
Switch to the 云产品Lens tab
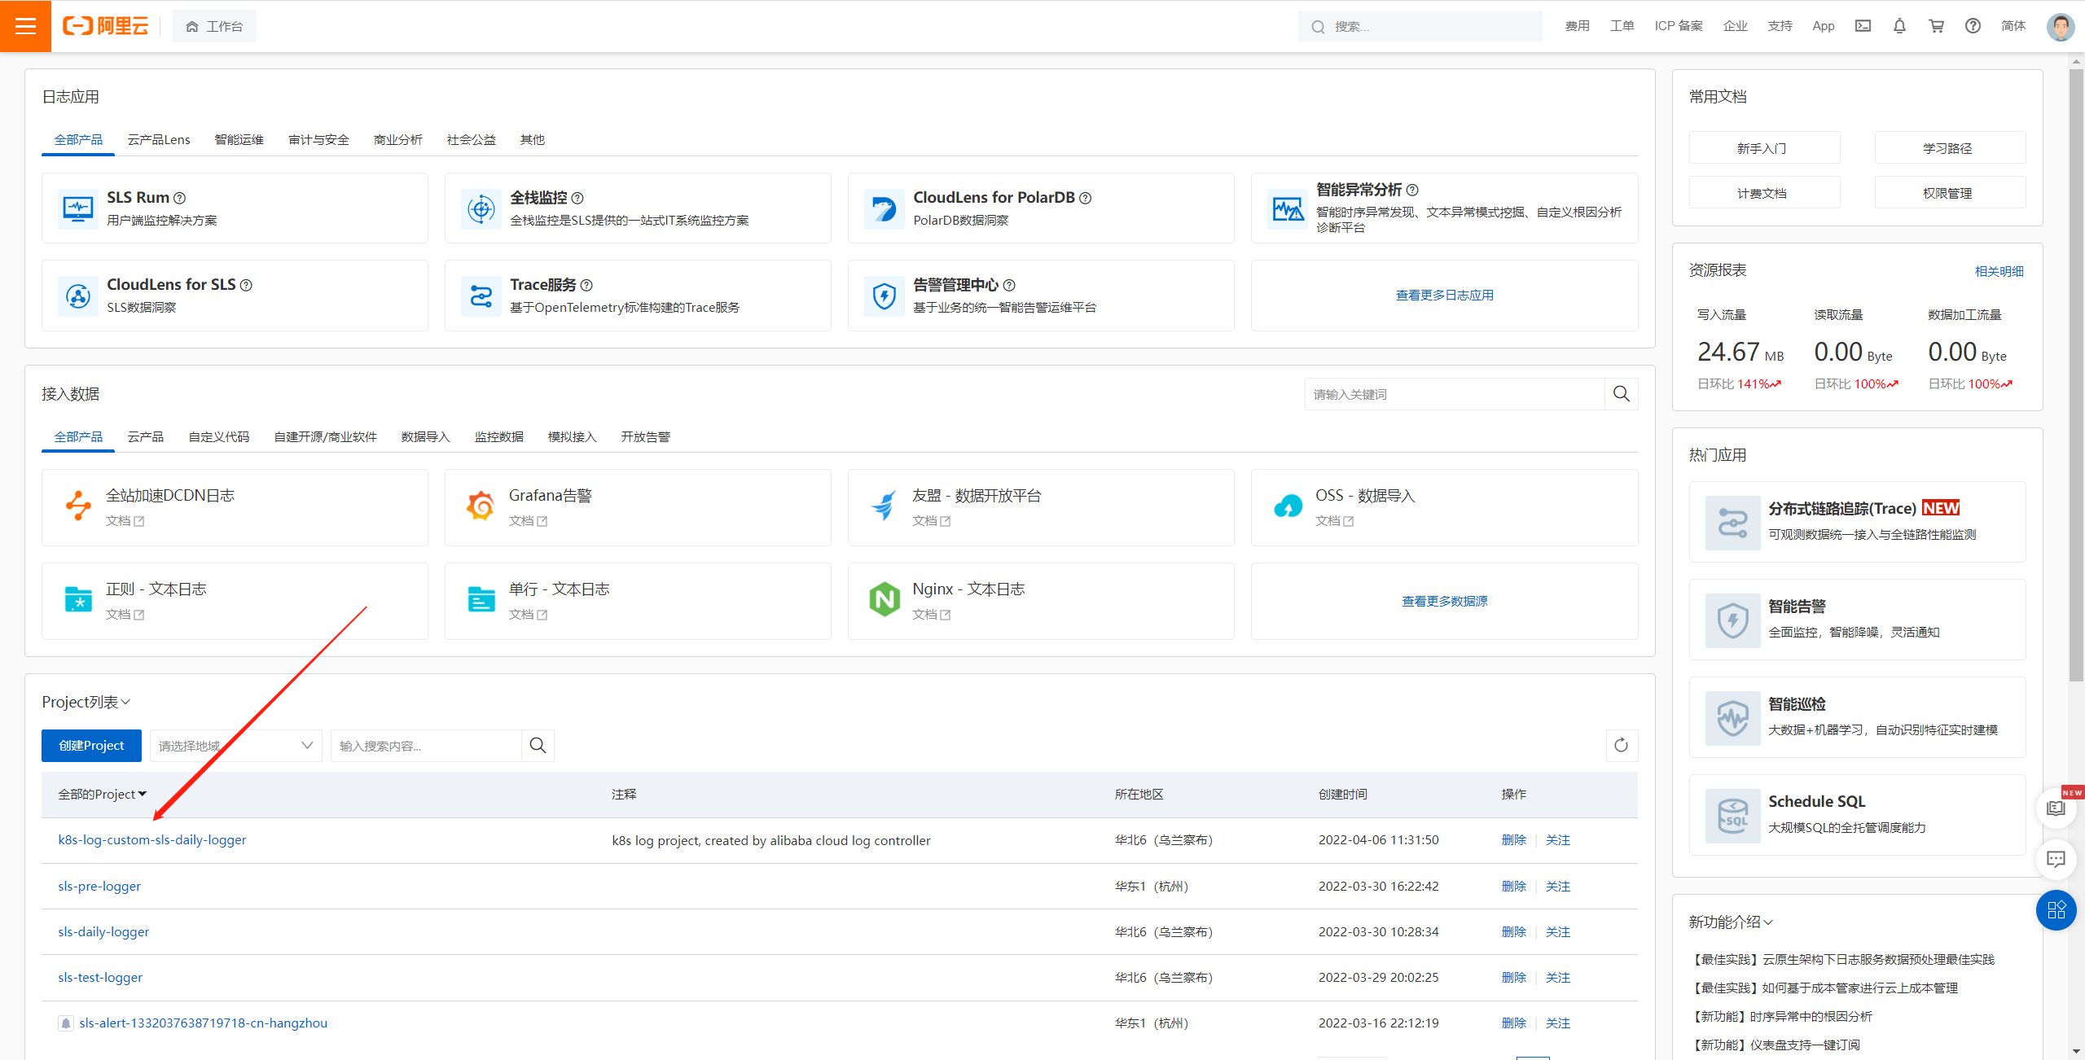[x=158, y=140]
